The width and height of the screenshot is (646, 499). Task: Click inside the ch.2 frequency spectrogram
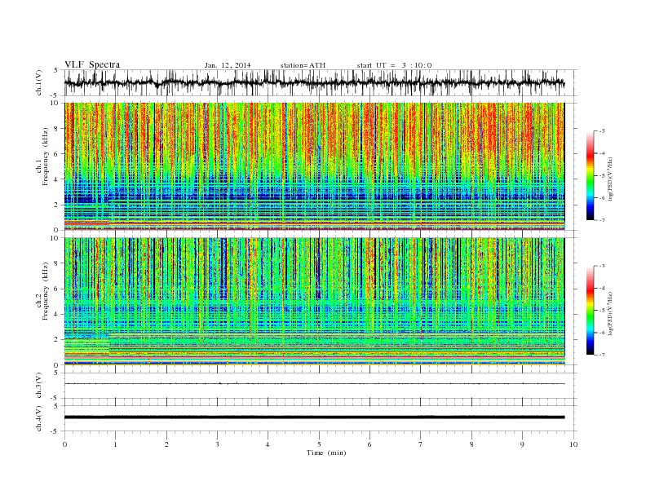(x=314, y=302)
